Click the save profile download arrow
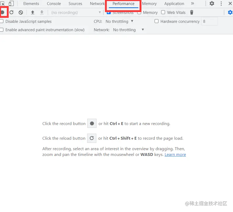 click(42, 13)
